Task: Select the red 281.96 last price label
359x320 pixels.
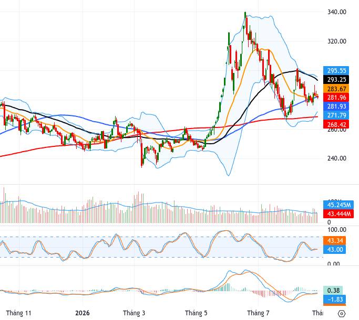Action: coord(336,98)
